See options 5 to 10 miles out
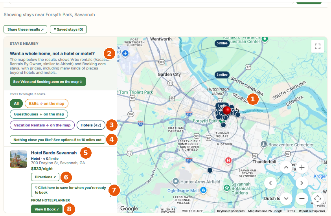Screen dimensions: 331x216 pos(57,140)
